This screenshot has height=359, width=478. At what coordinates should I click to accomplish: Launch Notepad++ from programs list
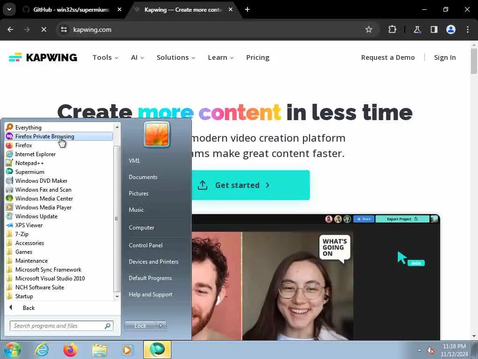[29, 163]
